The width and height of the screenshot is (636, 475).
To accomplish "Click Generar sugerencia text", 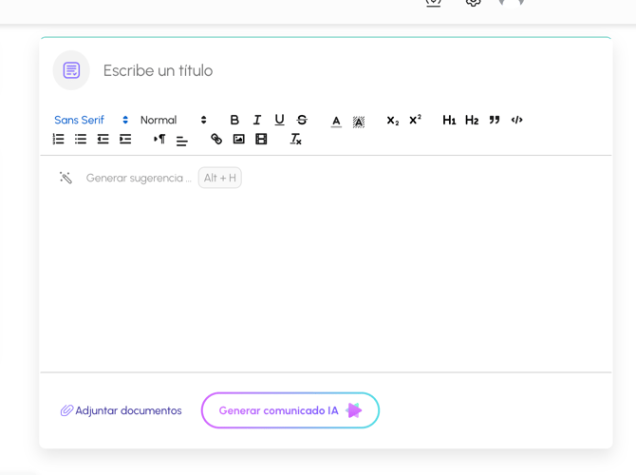I will [x=139, y=178].
